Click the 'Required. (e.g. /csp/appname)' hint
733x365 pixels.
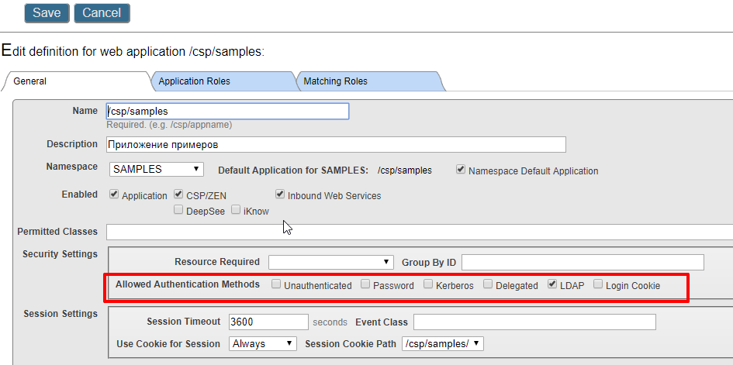coord(169,125)
